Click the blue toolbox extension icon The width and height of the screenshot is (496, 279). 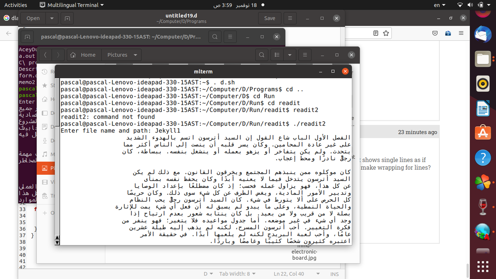tap(448, 34)
